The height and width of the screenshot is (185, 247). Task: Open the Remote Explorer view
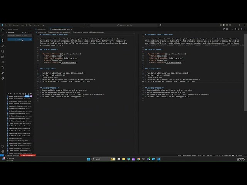[3, 51]
